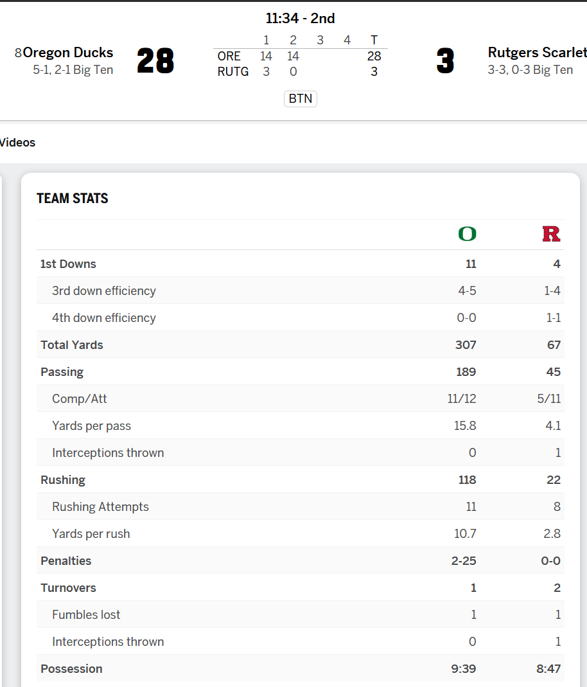587x687 pixels.
Task: Click the 11:34 - 2nd game clock
Action: [301, 19]
